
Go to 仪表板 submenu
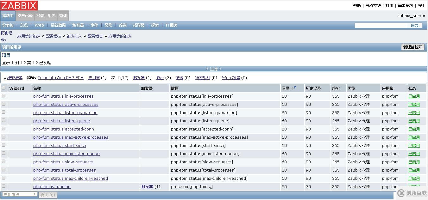point(8,25)
